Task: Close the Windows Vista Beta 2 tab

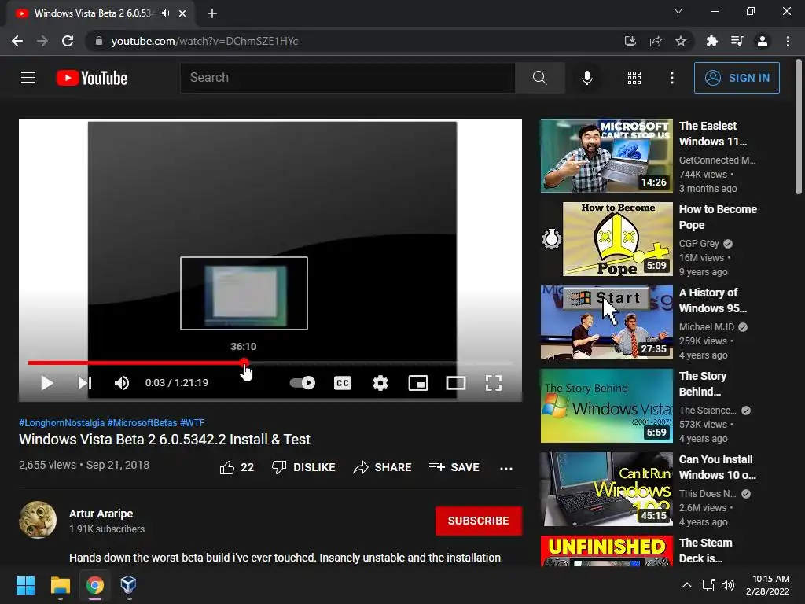Action: (x=182, y=13)
